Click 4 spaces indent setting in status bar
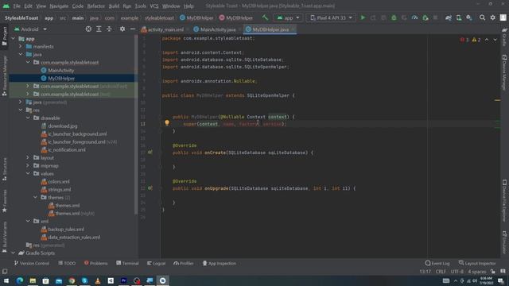 click(477, 272)
